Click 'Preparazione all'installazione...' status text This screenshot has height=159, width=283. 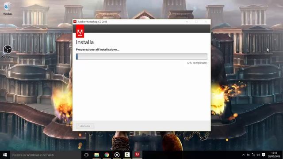pos(97,49)
